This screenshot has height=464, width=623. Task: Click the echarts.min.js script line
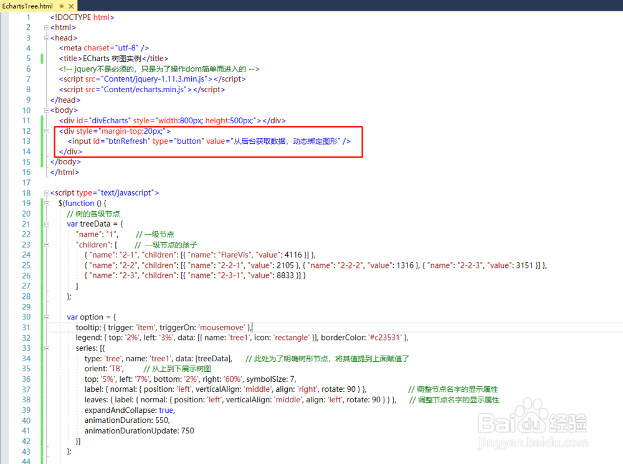(x=142, y=90)
